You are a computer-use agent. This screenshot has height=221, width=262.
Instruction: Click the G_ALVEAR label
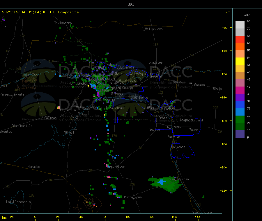pos(174,127)
